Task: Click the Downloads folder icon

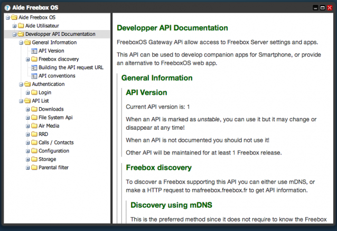Action: coord(34,109)
